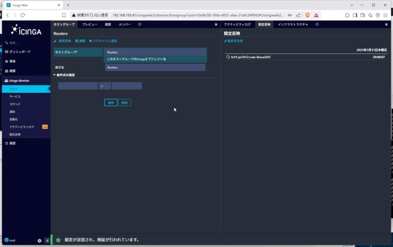Click the Save button
Viewport: 393px width, 247px height.
(x=111, y=103)
